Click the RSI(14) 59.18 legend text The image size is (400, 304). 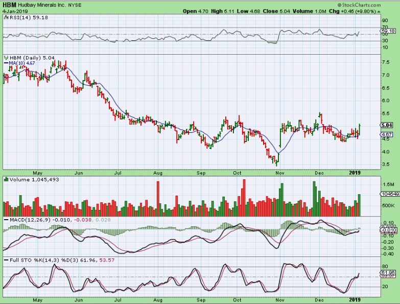tap(29, 17)
